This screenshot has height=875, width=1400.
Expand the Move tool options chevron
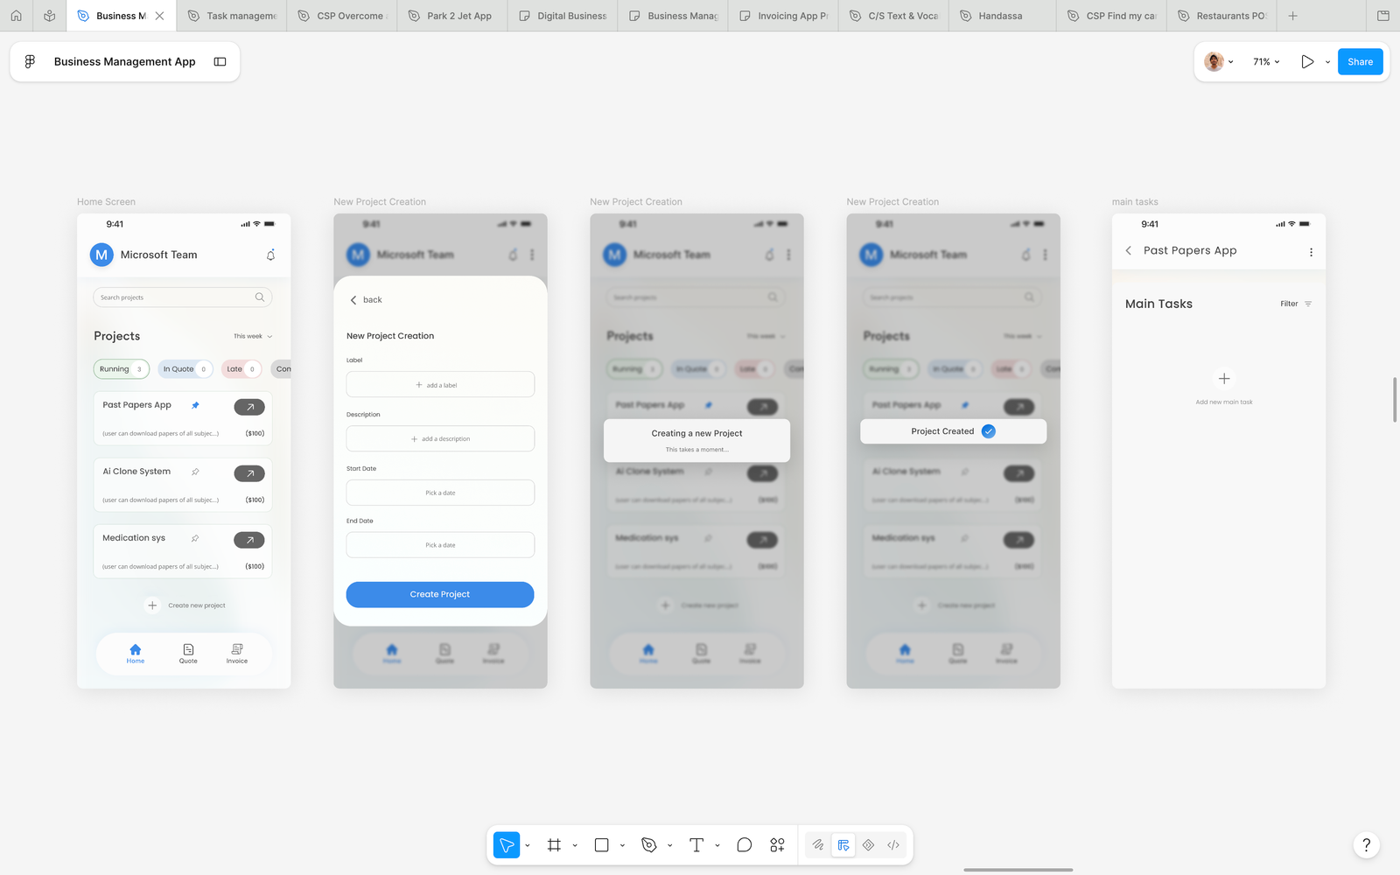(528, 846)
